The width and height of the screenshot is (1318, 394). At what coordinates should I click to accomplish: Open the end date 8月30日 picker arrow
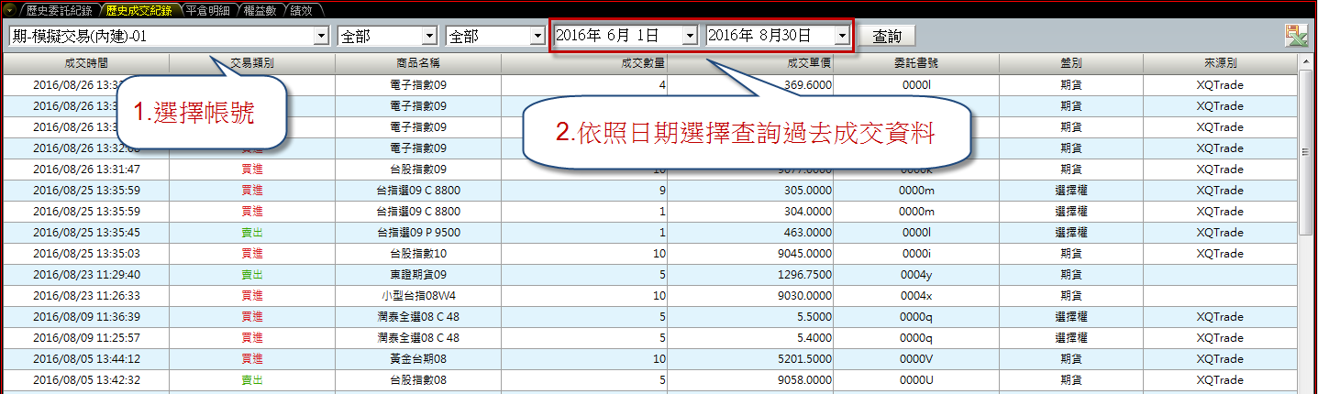click(842, 36)
